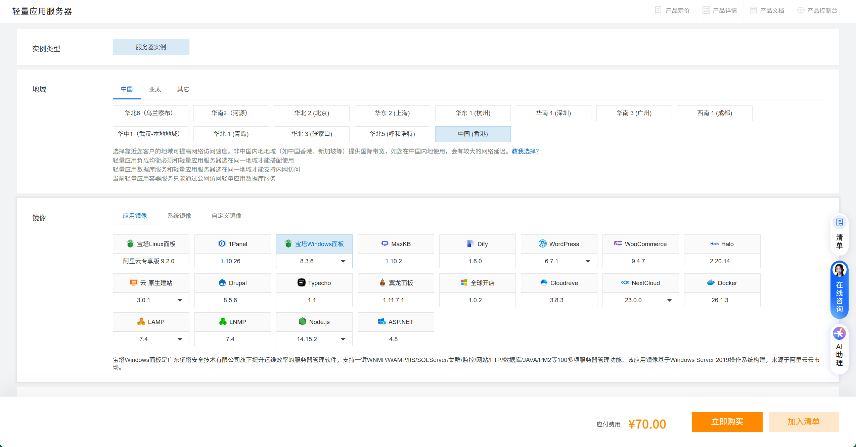856x447 pixels.
Task: Click the 加入清单 button
Action: point(803,421)
